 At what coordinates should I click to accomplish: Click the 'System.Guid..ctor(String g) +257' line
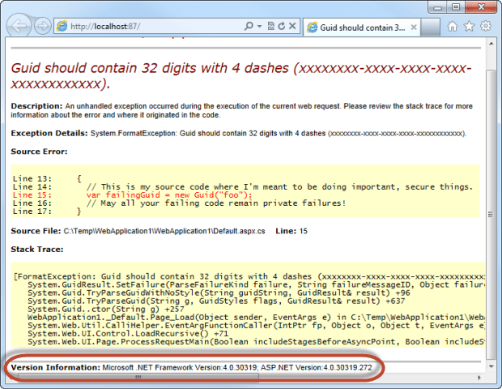(x=105, y=310)
